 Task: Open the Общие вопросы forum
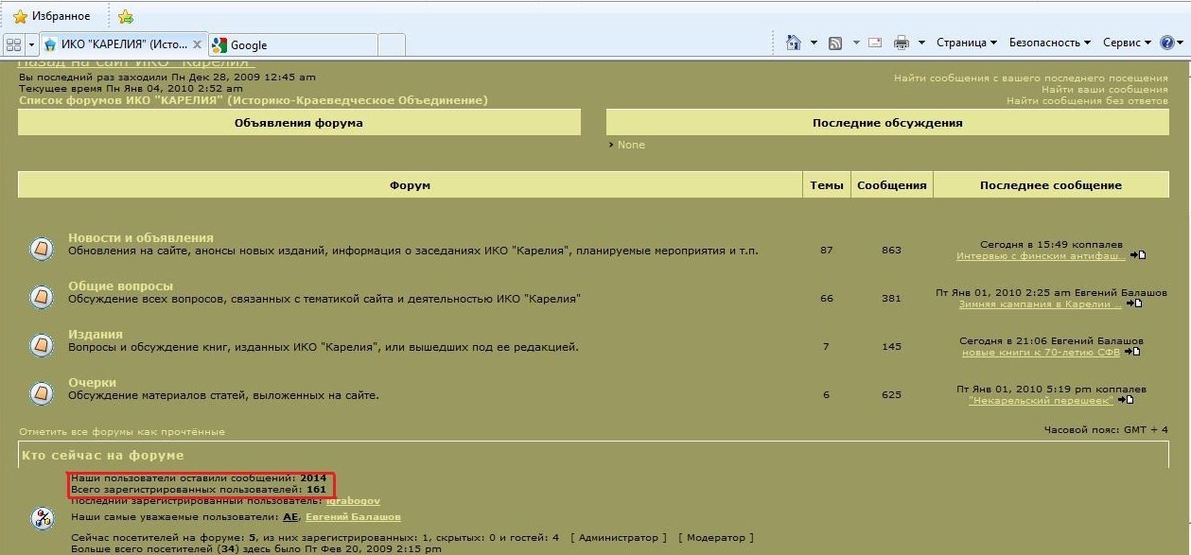pyautogui.click(x=120, y=286)
